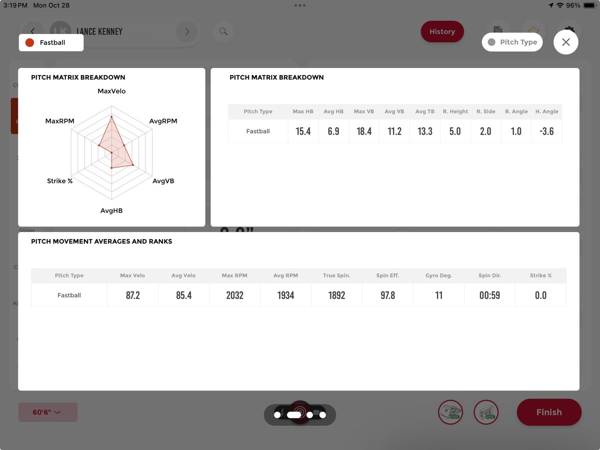Tap the 15.4 Max HB value
The width and height of the screenshot is (600, 450).
tap(303, 131)
